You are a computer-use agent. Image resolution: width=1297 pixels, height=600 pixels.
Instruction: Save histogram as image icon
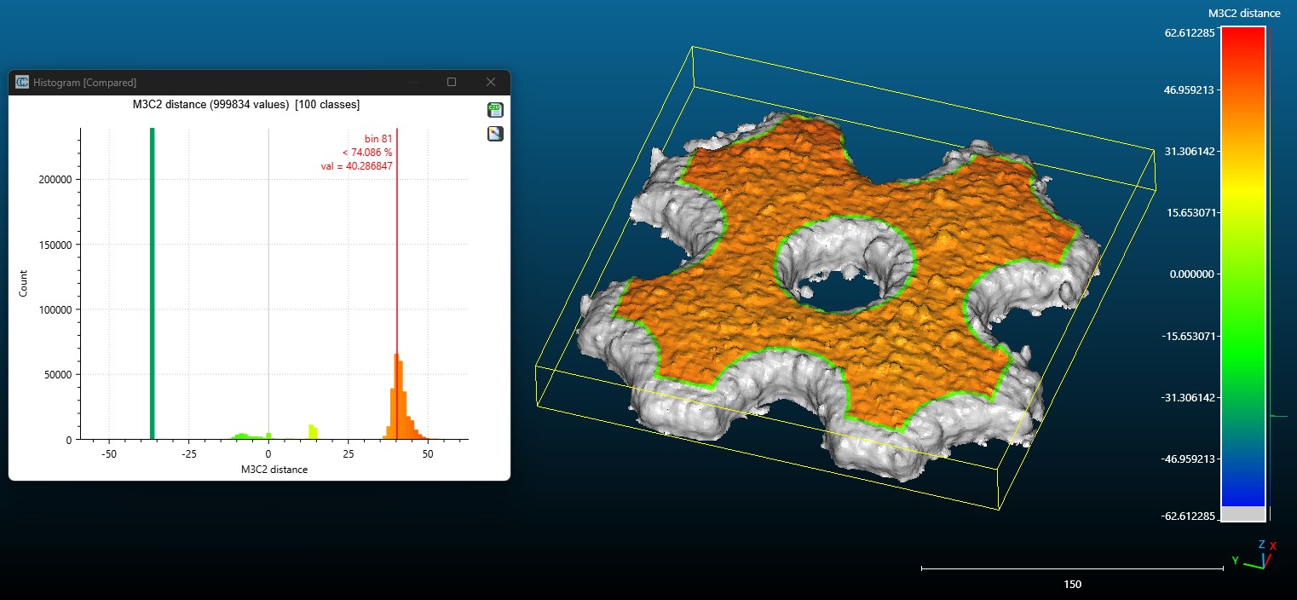[x=494, y=134]
